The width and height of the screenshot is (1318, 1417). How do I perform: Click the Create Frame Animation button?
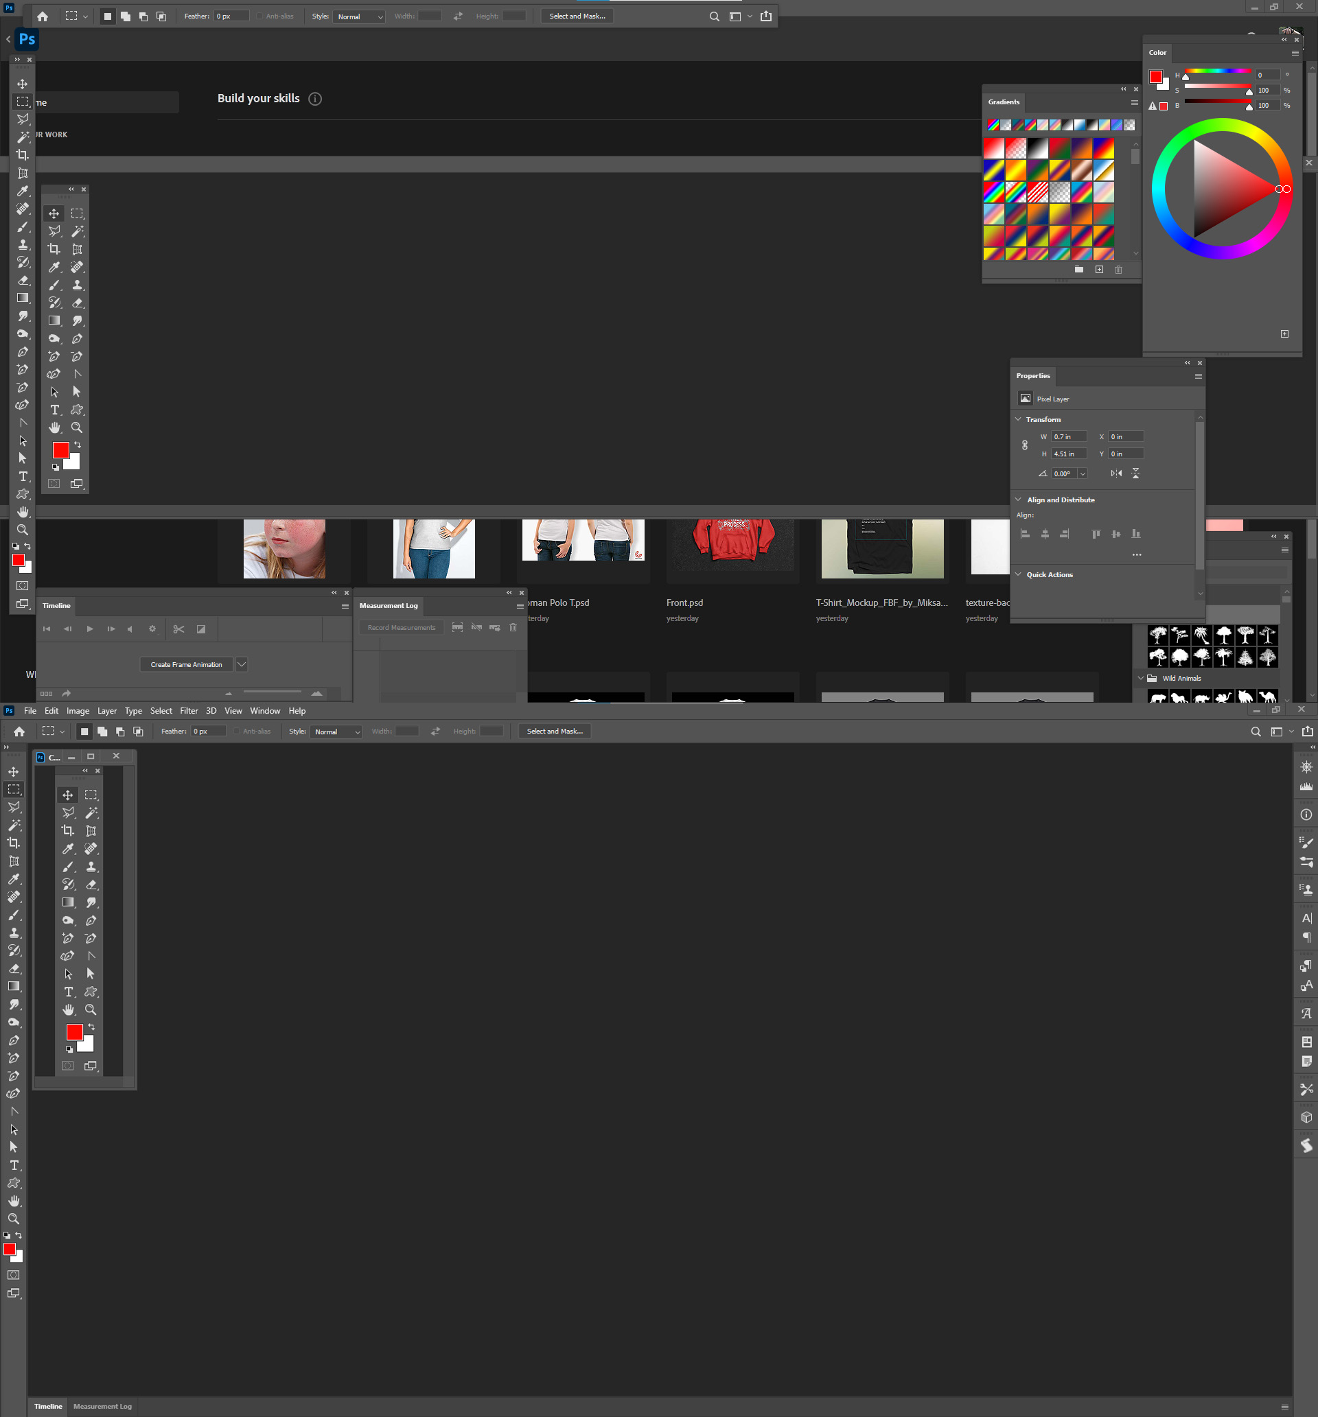tap(185, 664)
